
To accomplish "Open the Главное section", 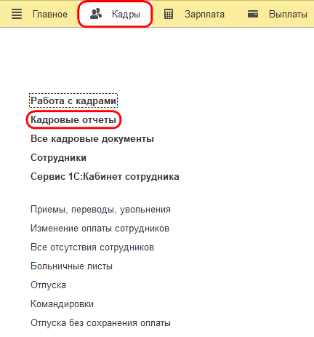I will pyautogui.click(x=50, y=15).
